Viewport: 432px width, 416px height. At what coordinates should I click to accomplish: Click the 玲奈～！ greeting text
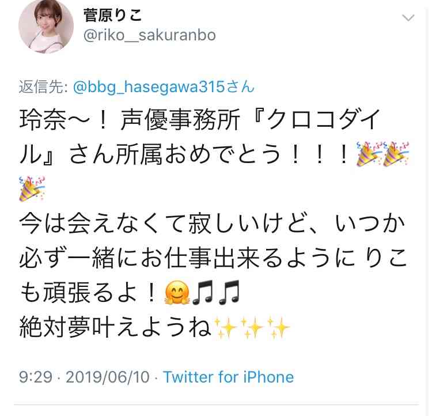tap(63, 120)
